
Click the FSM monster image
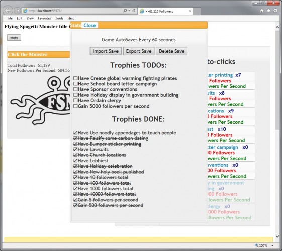40,100
